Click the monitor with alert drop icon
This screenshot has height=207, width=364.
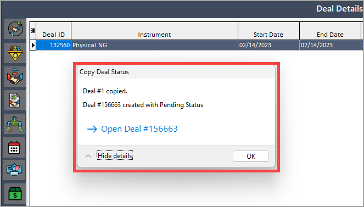pos(14,170)
